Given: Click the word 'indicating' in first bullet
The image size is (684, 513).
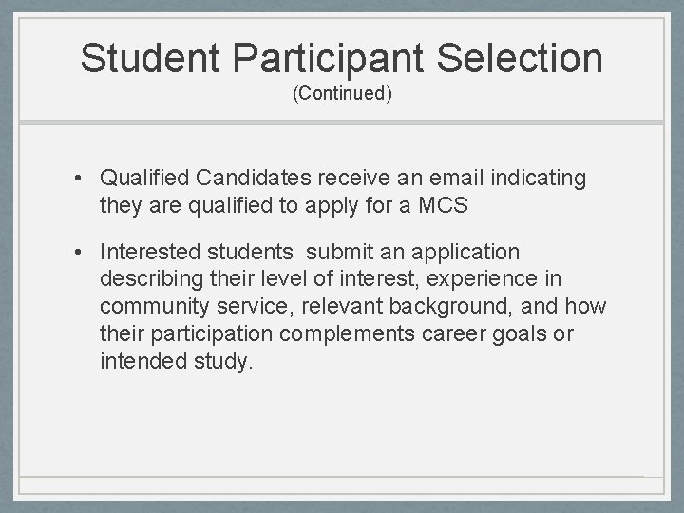Looking at the screenshot, I should (x=539, y=178).
